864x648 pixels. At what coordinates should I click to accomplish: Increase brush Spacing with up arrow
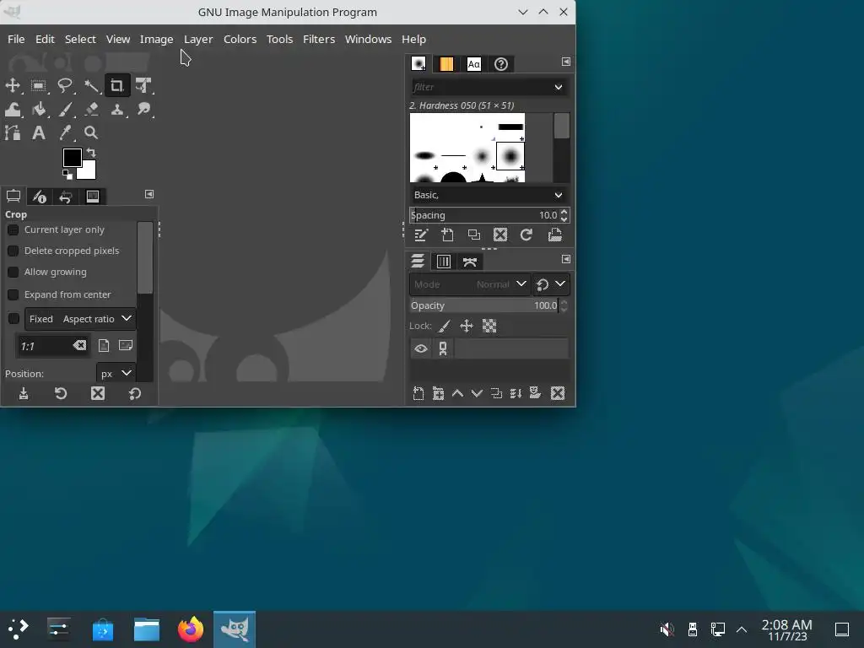pos(564,212)
